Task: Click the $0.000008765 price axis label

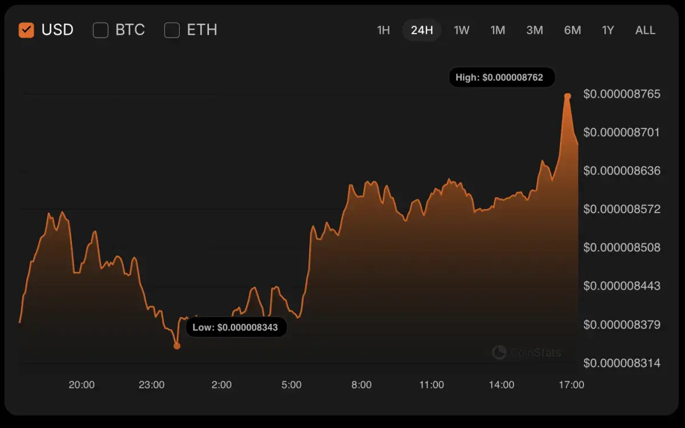Action: 622,94
